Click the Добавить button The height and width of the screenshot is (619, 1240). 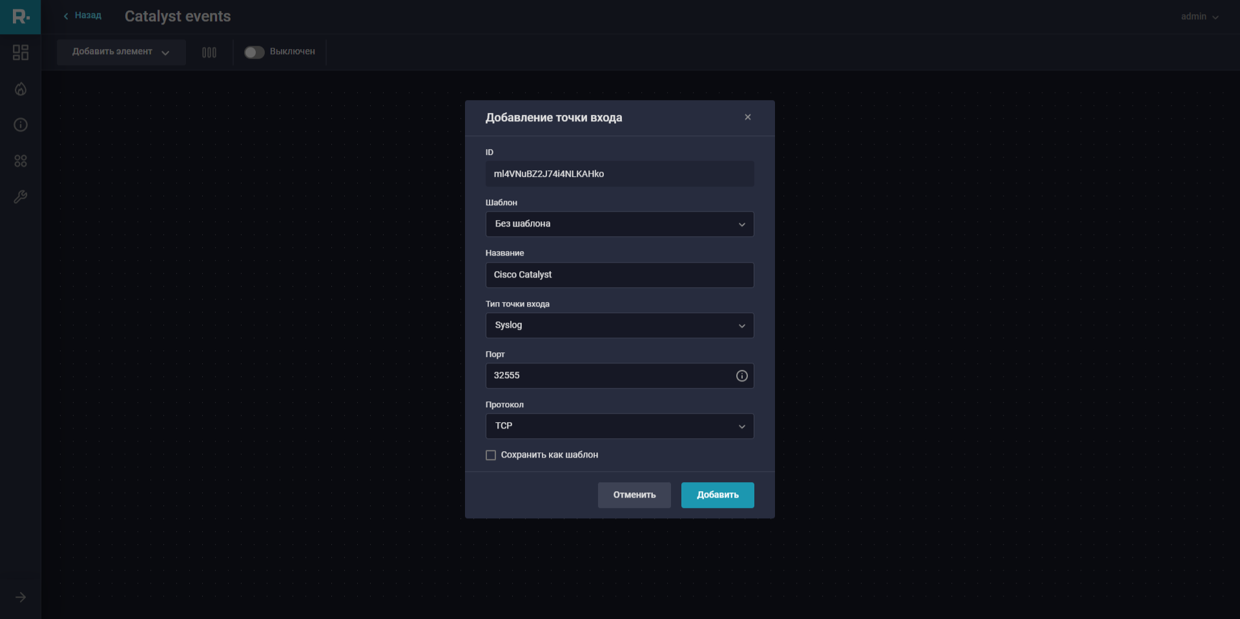(717, 495)
